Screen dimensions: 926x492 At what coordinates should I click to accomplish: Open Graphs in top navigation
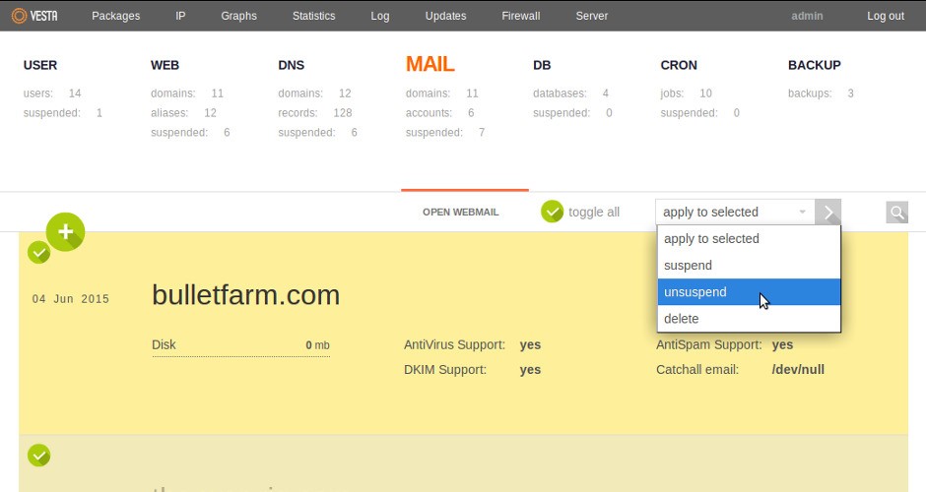point(238,16)
